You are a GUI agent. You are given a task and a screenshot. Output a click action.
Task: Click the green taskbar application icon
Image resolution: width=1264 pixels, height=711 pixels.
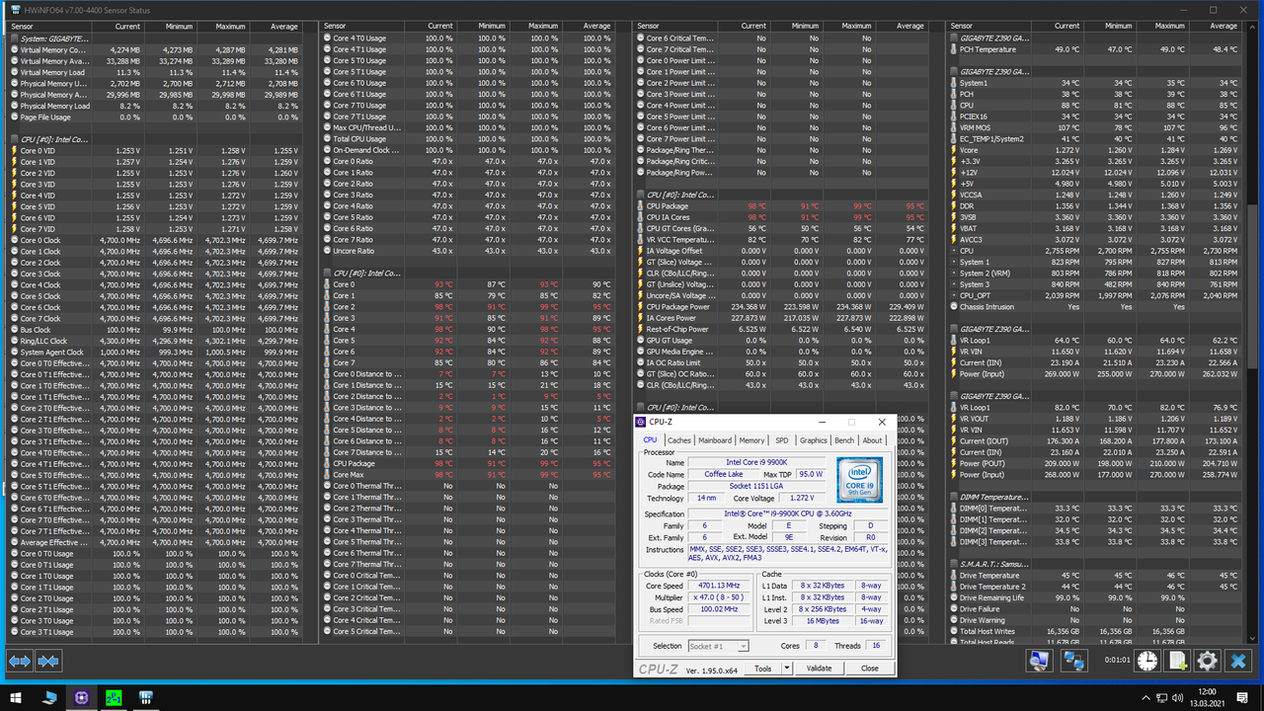click(114, 697)
